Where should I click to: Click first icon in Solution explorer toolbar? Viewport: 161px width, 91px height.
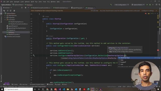(4, 11)
